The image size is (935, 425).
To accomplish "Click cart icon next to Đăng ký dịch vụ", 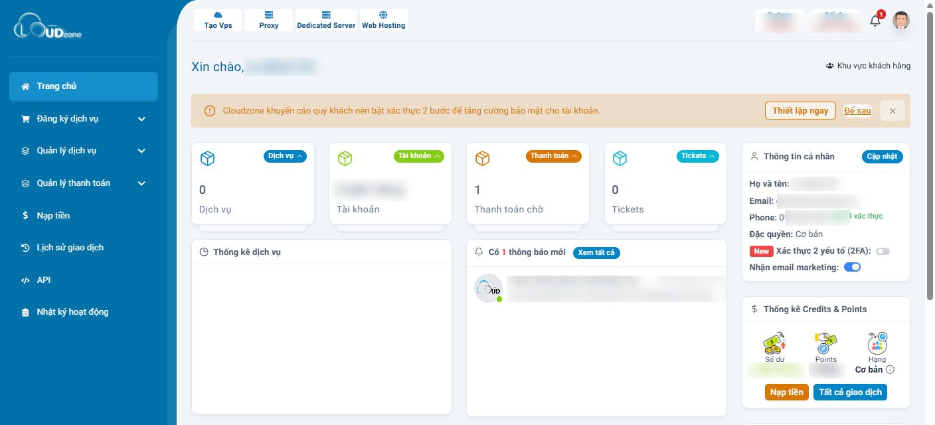I will click(25, 119).
